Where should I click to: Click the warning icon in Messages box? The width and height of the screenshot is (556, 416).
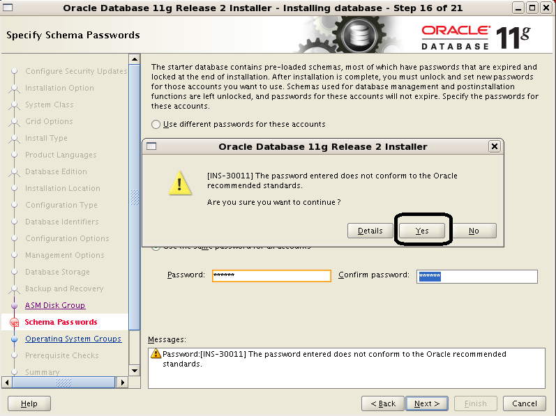point(156,354)
